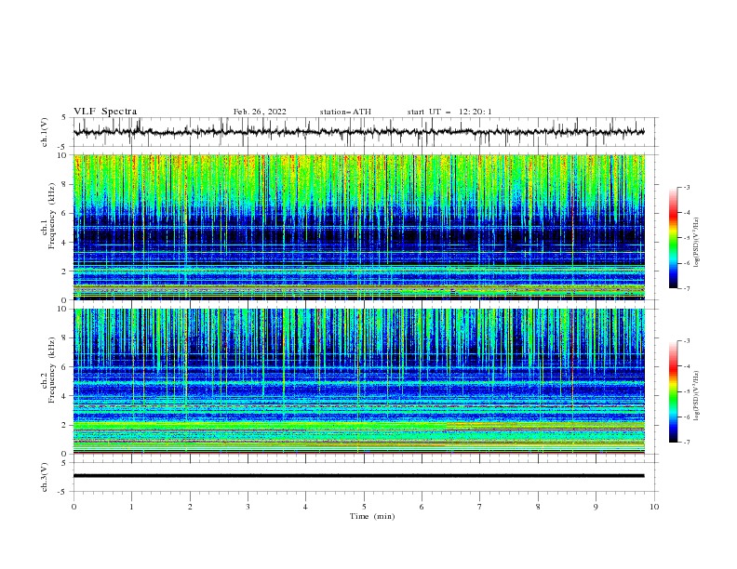Image resolution: width=737 pixels, height=569 pixels.
Task: Click time axis tick label '6'
Action: coord(422,507)
